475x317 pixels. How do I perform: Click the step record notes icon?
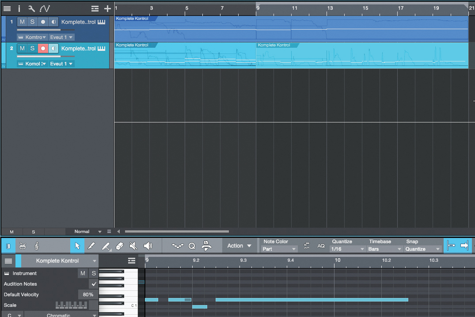pos(178,246)
